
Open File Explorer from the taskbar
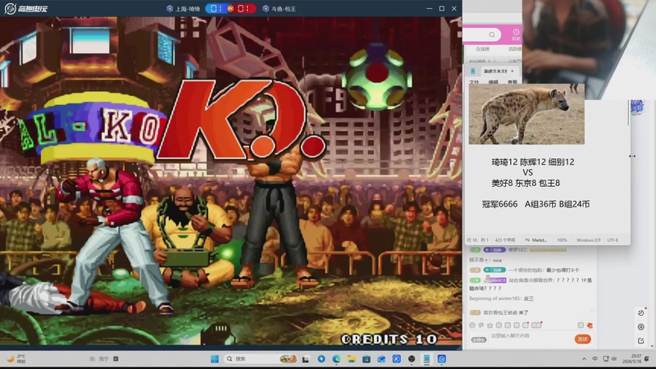coord(352,359)
